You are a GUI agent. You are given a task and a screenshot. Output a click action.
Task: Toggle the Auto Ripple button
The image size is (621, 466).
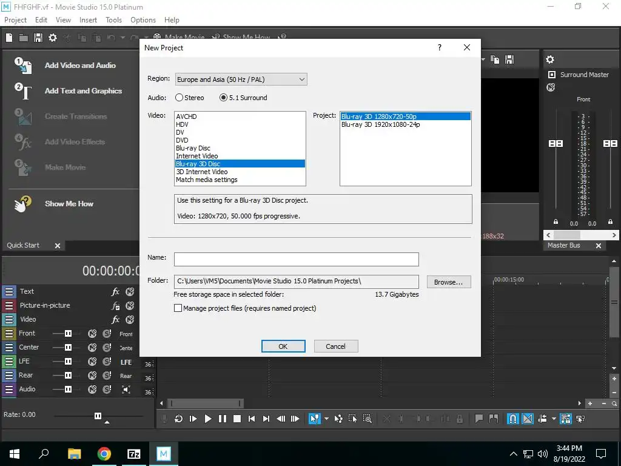[x=543, y=419]
